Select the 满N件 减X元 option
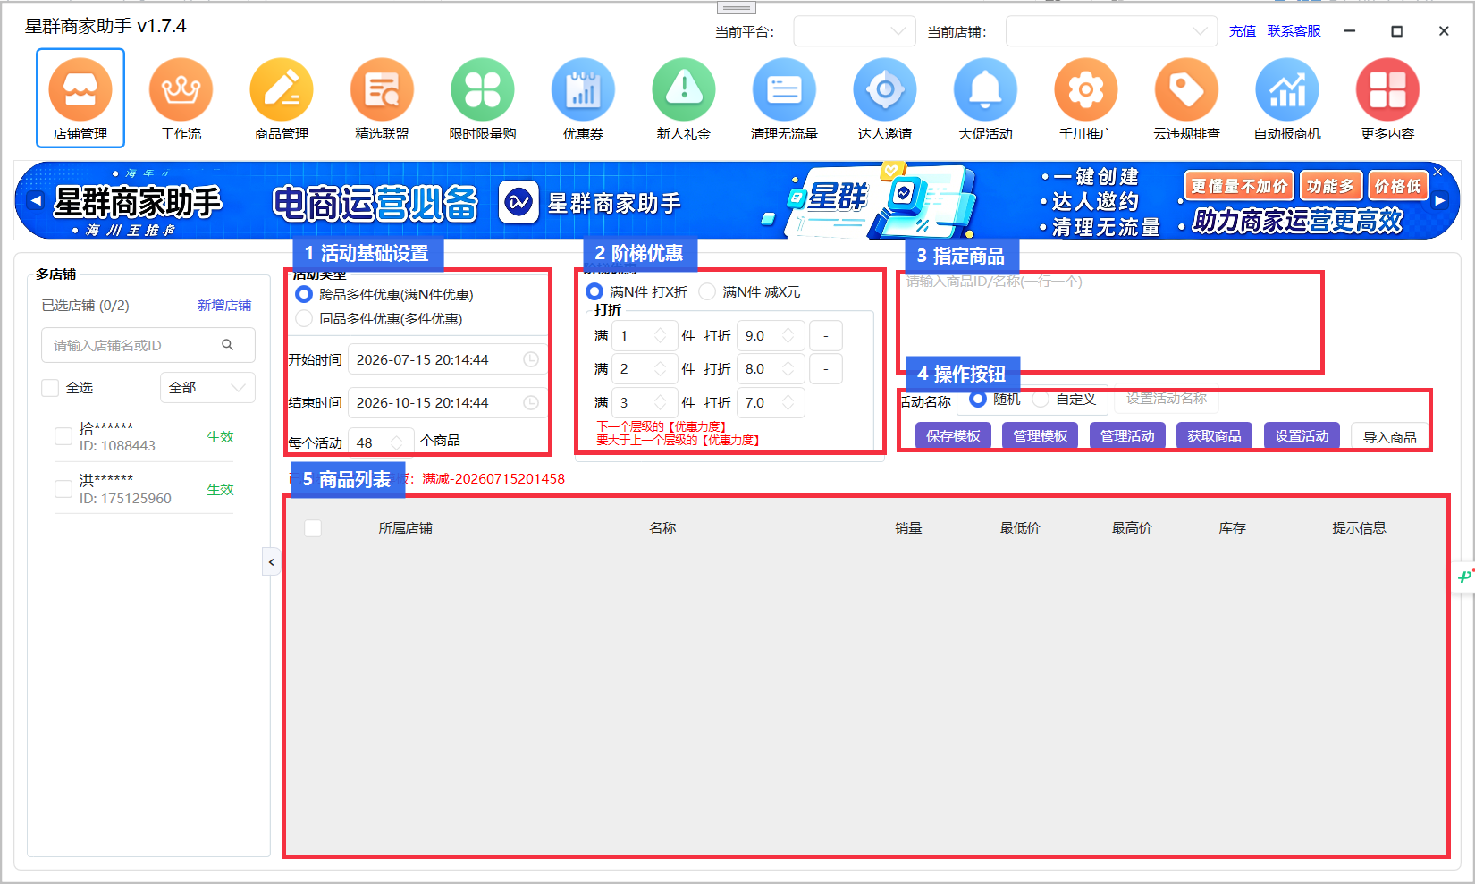The height and width of the screenshot is (884, 1475). tap(707, 291)
